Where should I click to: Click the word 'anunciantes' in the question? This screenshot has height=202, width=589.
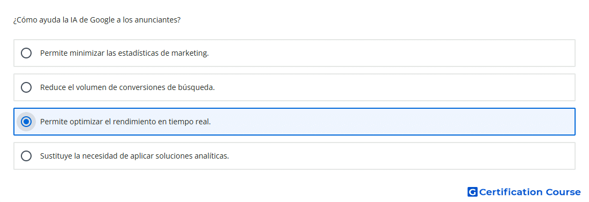[155, 20]
